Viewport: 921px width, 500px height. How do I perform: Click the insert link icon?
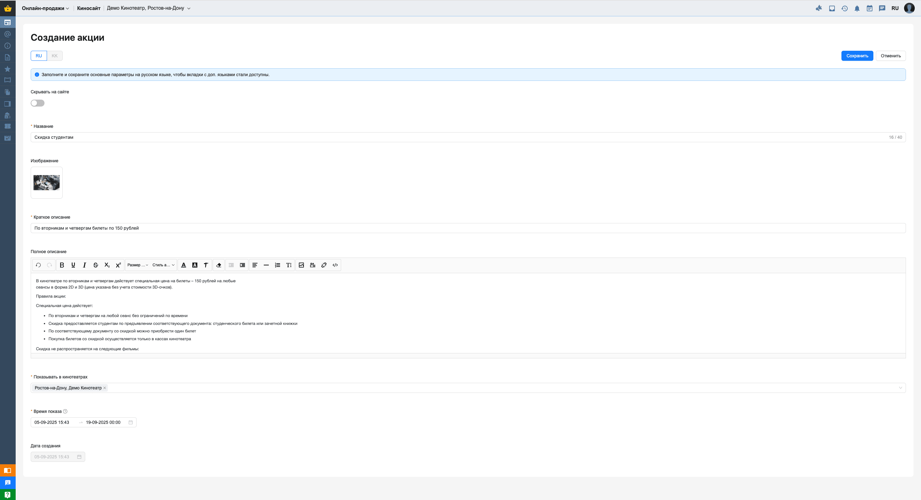(324, 265)
